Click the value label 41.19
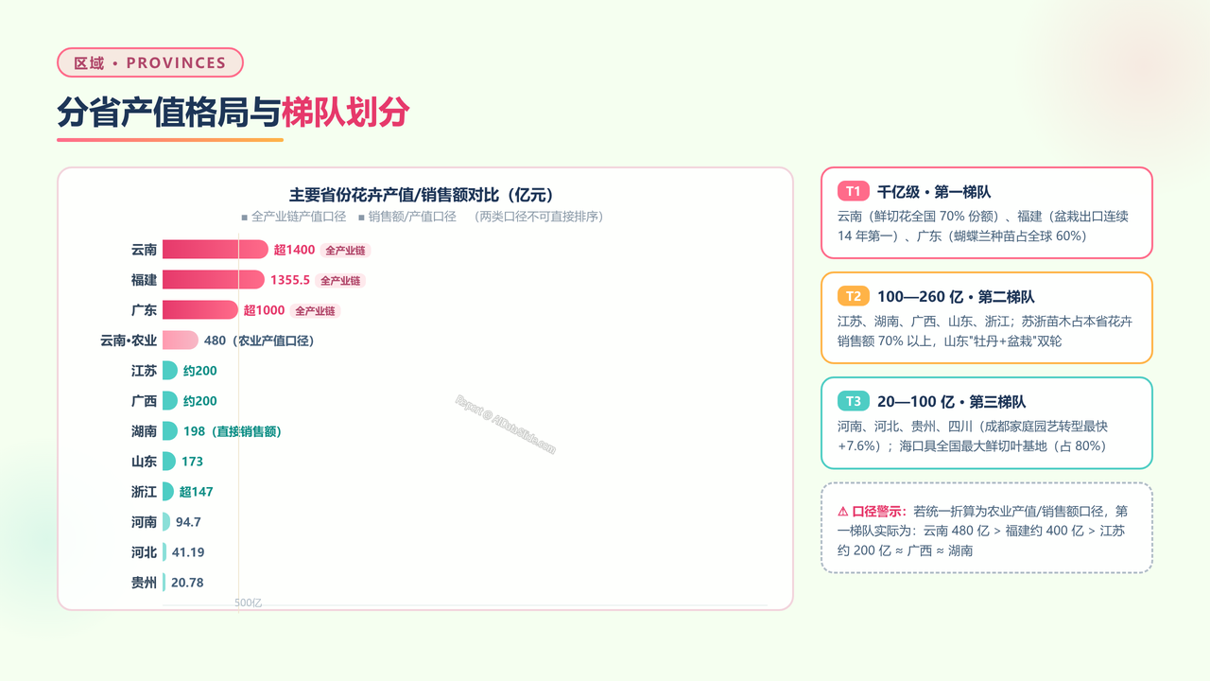This screenshot has height=681, width=1210. tap(188, 552)
